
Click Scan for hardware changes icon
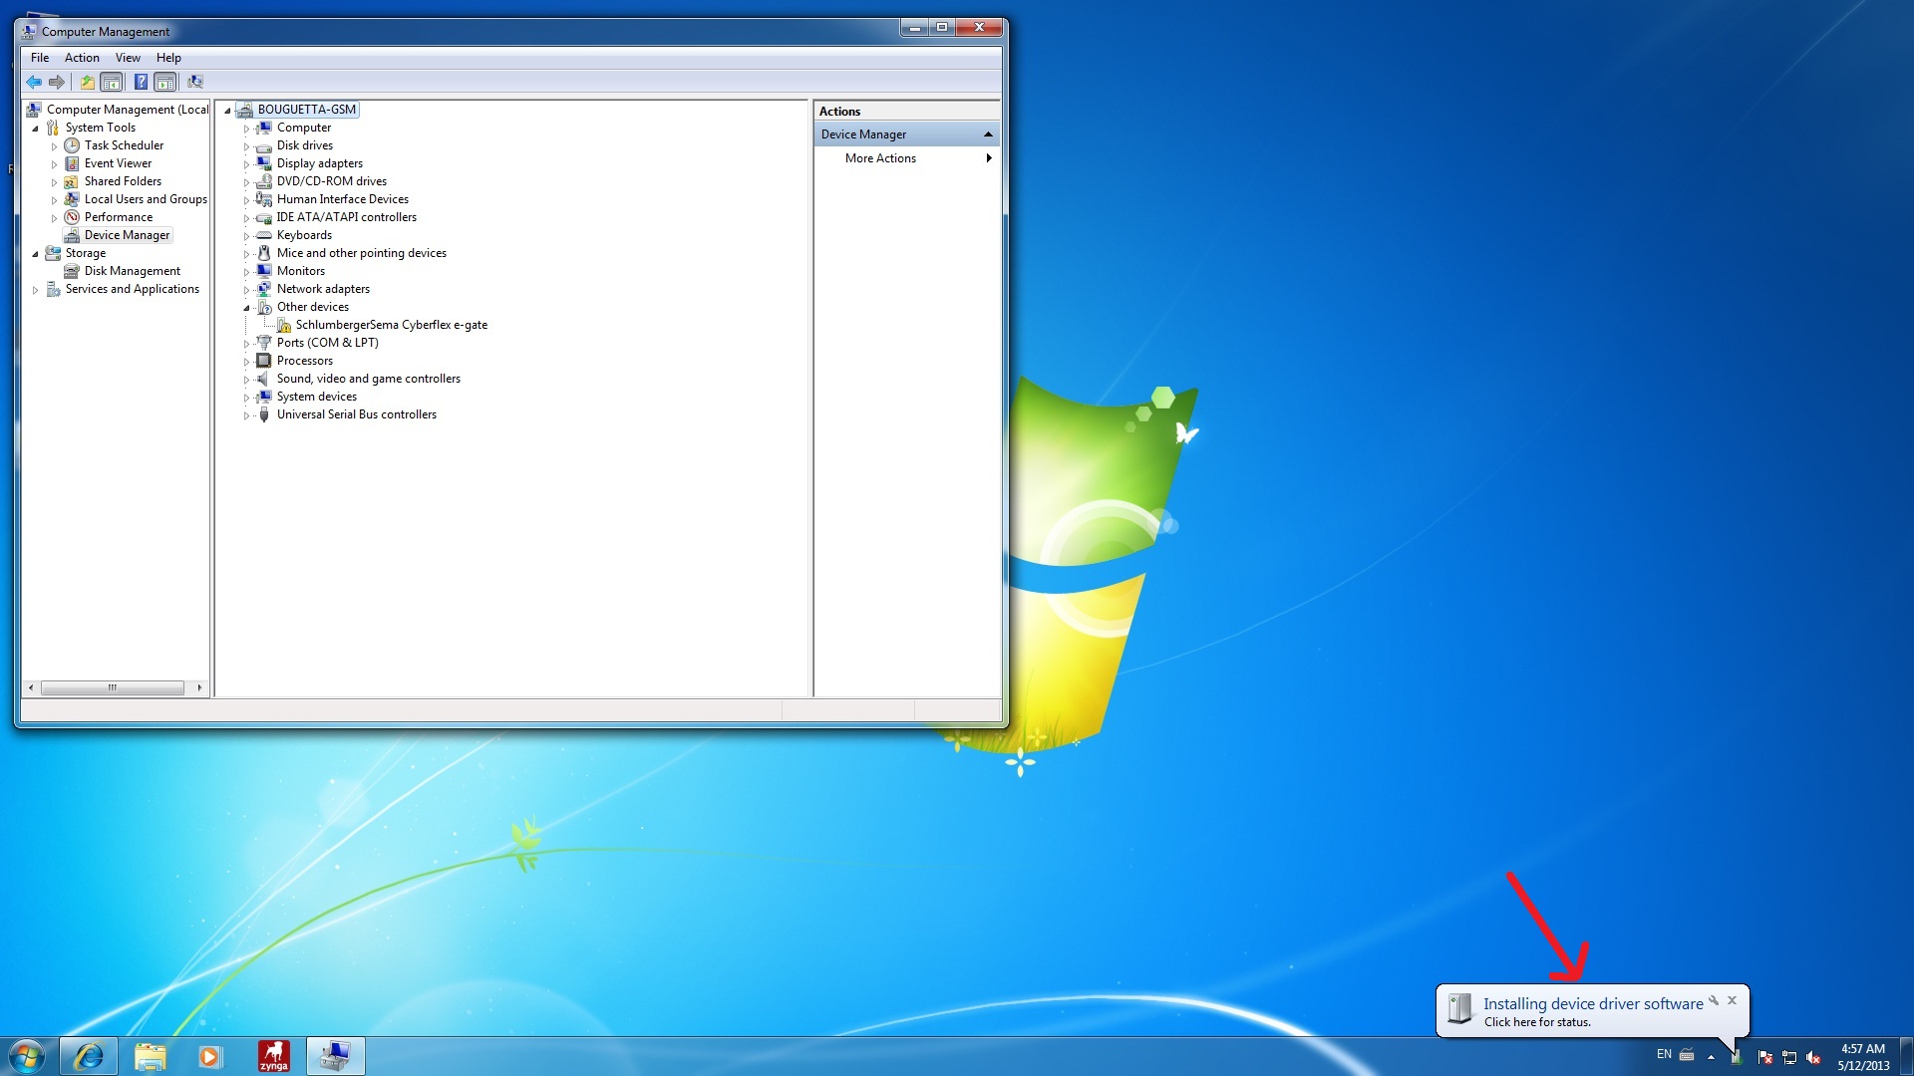195,82
